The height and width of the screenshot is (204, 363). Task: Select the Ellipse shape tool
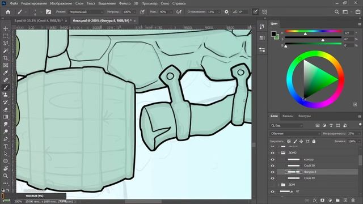[6, 161]
